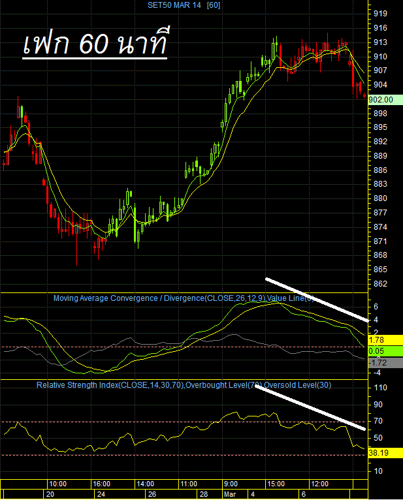Click the RSI value tag 38.19
Image resolution: width=403 pixels, height=500 pixels.
coord(385,453)
